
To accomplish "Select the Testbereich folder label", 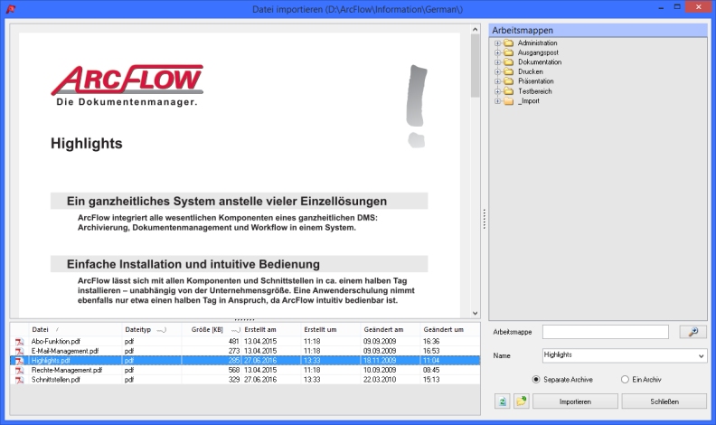I will (534, 91).
